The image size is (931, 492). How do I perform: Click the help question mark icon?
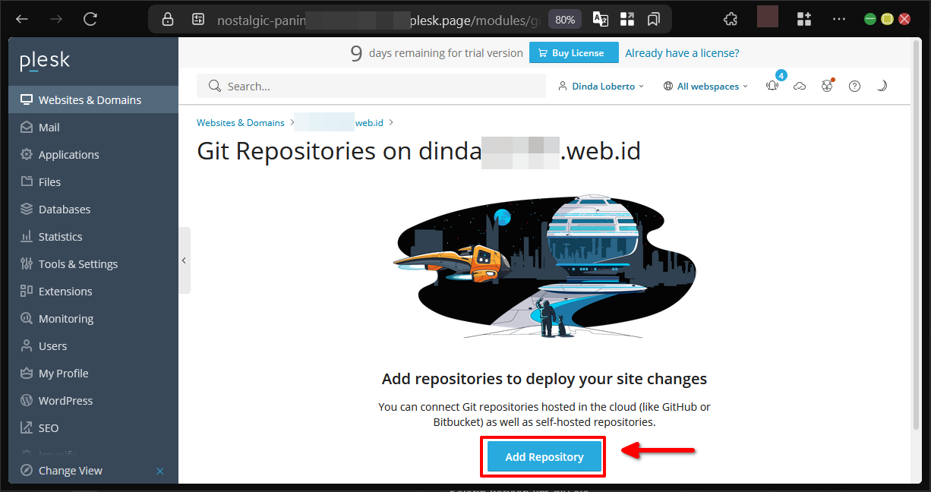tap(854, 87)
